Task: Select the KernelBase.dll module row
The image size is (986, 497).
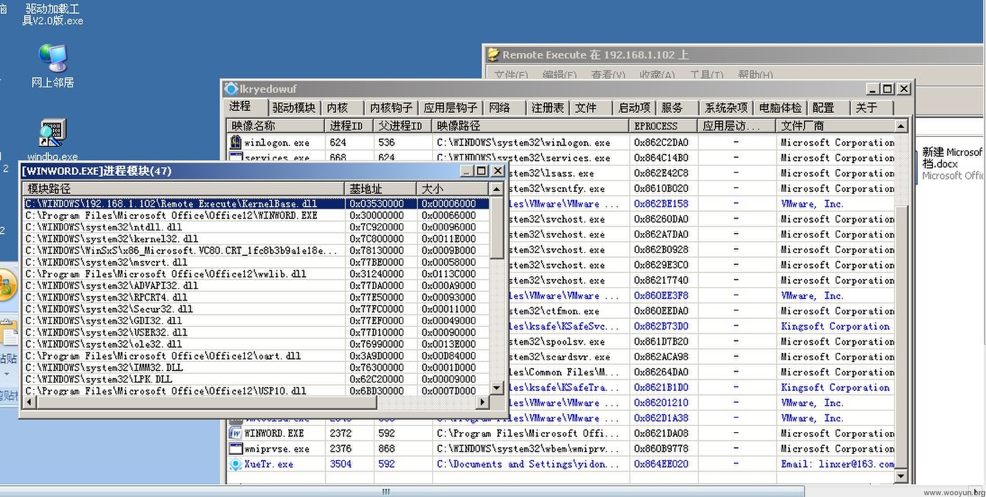Action: [x=256, y=203]
